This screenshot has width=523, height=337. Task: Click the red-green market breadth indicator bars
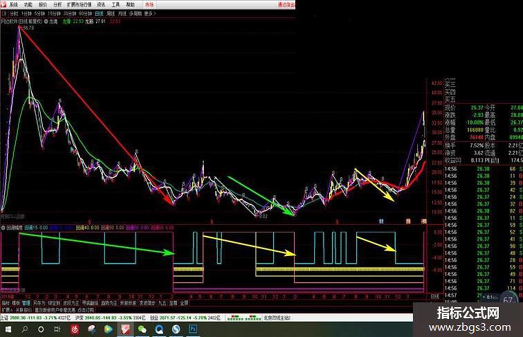click(244, 318)
